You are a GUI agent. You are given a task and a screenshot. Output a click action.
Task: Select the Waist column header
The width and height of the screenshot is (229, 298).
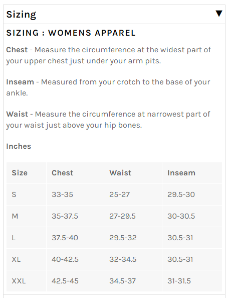[x=120, y=173]
